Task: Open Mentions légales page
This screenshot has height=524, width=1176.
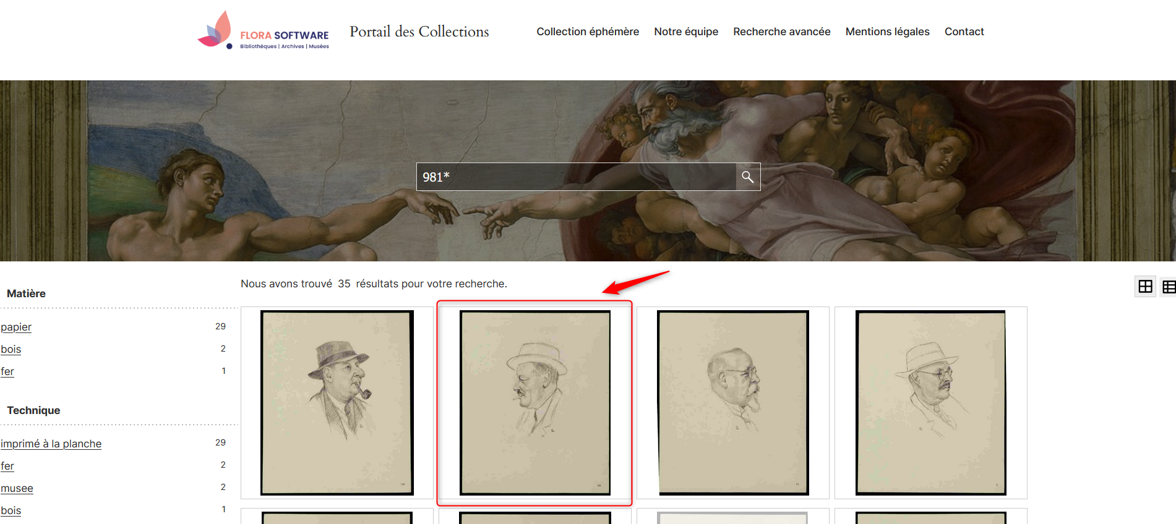Action: tap(887, 32)
